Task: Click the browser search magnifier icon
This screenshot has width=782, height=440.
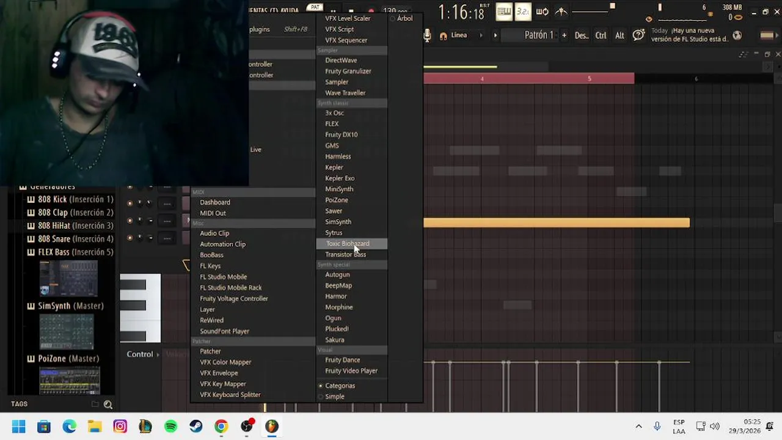Action: [x=108, y=404]
